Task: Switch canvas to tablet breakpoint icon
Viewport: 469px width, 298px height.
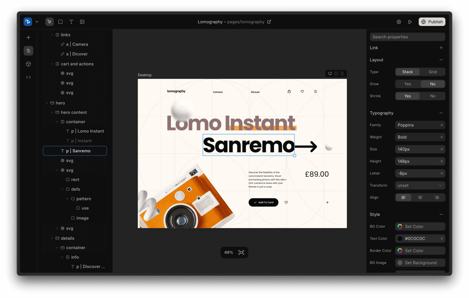Action: pos(336,73)
